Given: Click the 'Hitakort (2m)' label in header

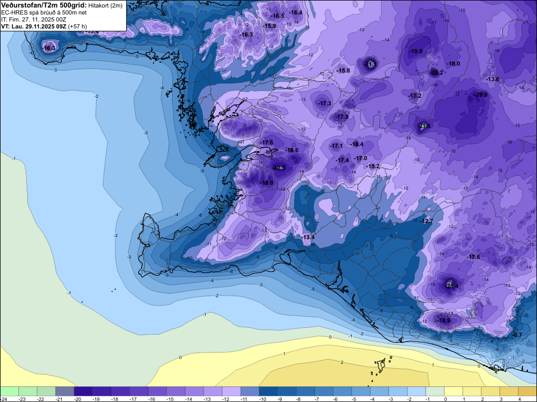Looking at the screenshot, I should [105, 5].
